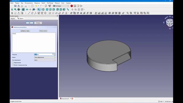Viewport: 183px width, 103px height.
Task: Create a local coordinate system
Action: pyautogui.click(x=35, y=13)
